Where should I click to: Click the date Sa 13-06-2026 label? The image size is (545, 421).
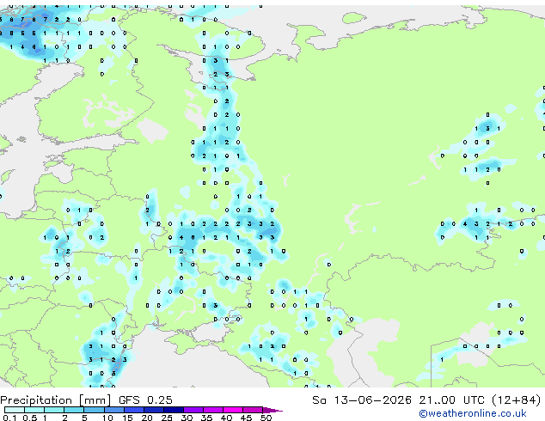362,400
